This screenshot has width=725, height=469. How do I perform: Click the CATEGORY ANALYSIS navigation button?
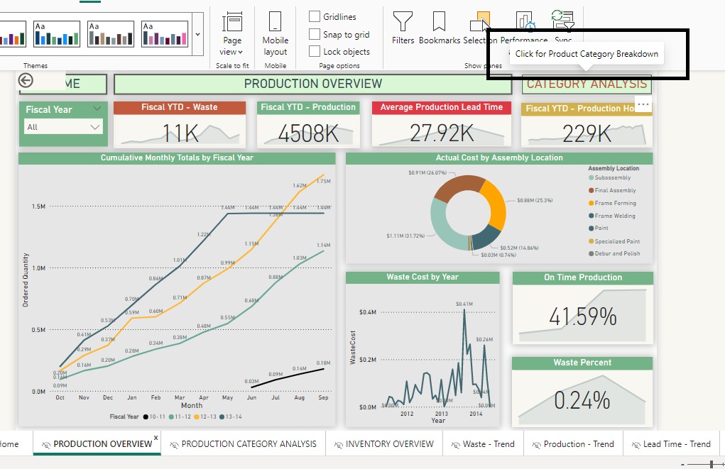pyautogui.click(x=587, y=83)
